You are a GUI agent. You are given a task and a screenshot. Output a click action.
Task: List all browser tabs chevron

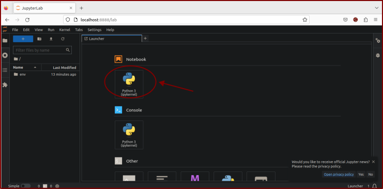point(376,8)
